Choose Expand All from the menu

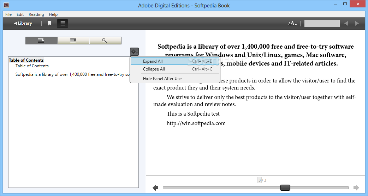[x=175, y=61]
